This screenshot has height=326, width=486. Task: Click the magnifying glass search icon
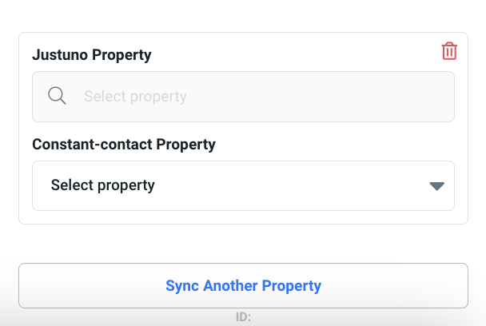[x=57, y=97]
